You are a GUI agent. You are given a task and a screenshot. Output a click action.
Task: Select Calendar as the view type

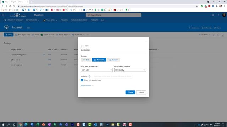point(99,60)
